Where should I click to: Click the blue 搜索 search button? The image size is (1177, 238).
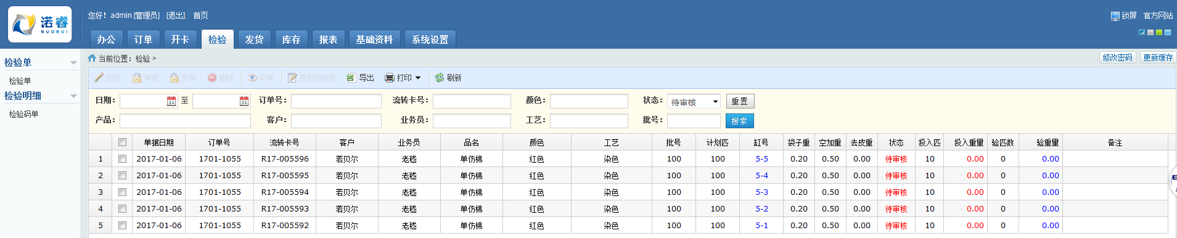click(740, 121)
